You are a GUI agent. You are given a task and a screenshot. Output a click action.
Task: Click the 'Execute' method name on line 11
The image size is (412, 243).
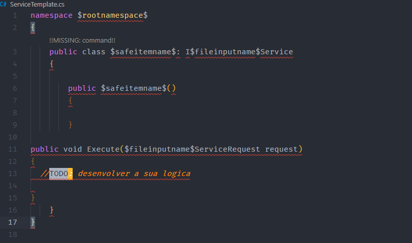click(x=103, y=149)
